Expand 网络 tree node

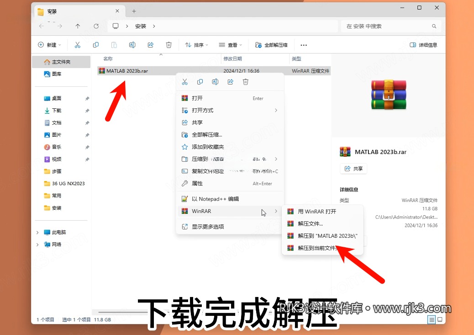click(x=37, y=245)
